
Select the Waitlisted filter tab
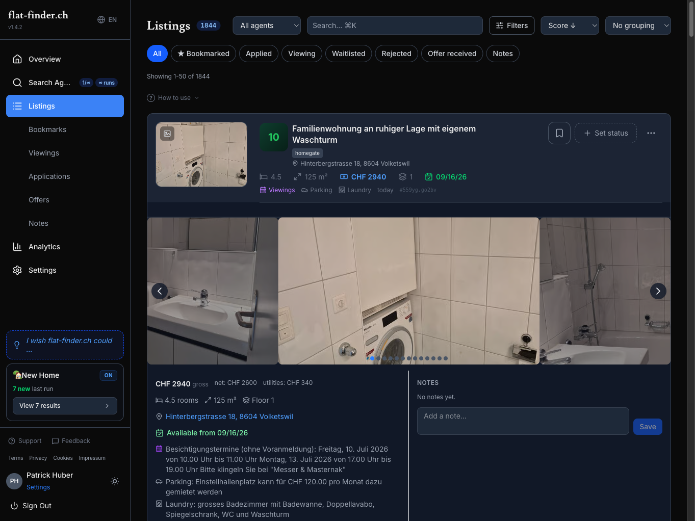[349, 54]
